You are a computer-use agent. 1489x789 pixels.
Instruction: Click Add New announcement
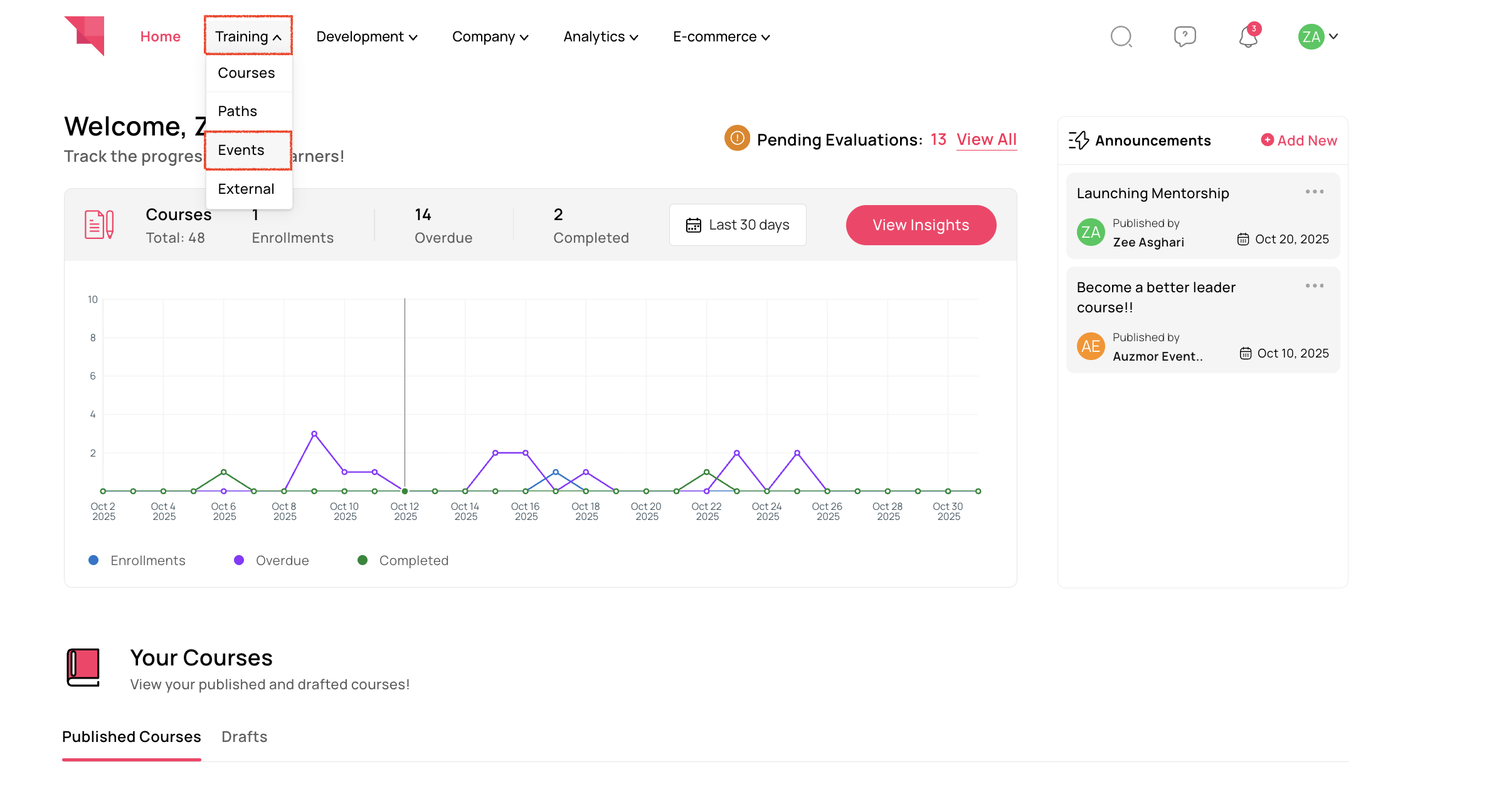[x=1299, y=140]
